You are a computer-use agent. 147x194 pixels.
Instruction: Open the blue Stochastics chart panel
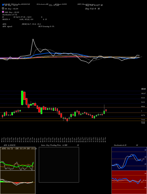tap(129, 159)
